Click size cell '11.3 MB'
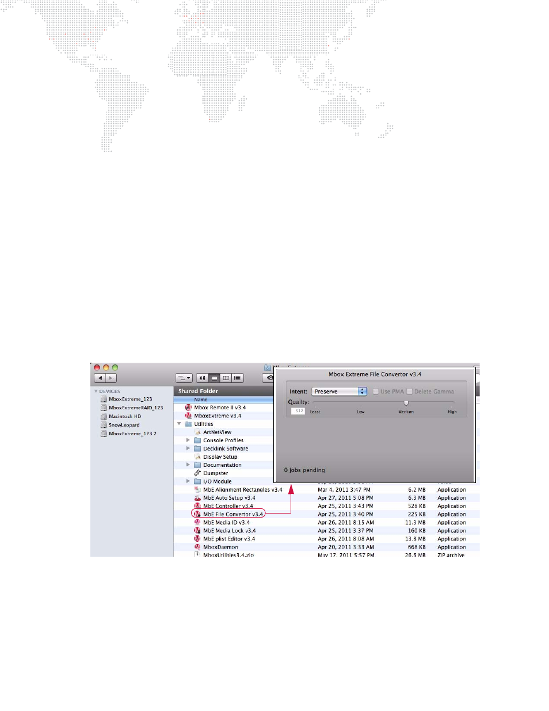The width and height of the screenshot is (549, 711). pyautogui.click(x=415, y=523)
